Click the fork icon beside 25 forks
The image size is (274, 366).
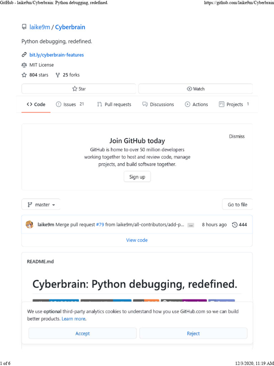pyautogui.click(x=57, y=75)
